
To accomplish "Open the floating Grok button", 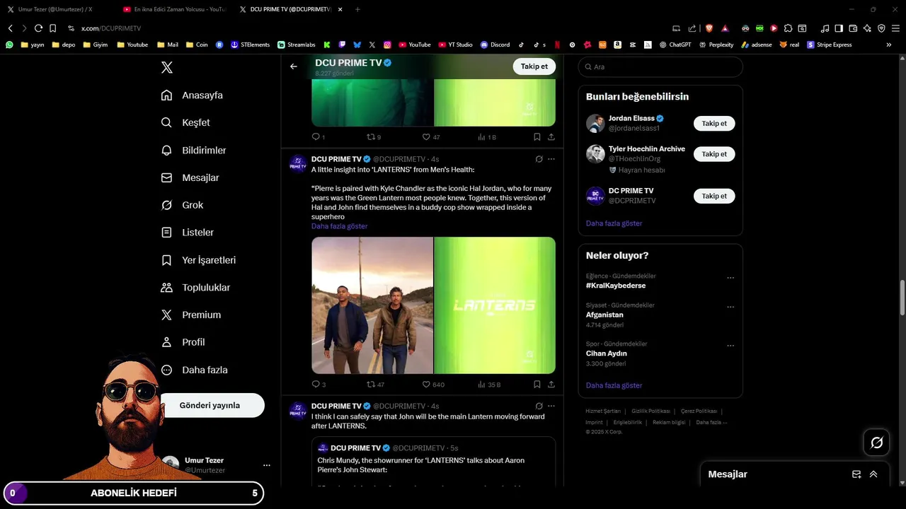I will (x=877, y=443).
